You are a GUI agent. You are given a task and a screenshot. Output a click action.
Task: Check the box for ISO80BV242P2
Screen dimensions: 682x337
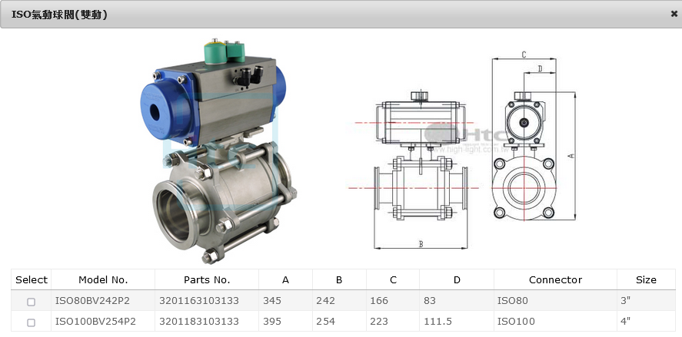click(x=32, y=302)
